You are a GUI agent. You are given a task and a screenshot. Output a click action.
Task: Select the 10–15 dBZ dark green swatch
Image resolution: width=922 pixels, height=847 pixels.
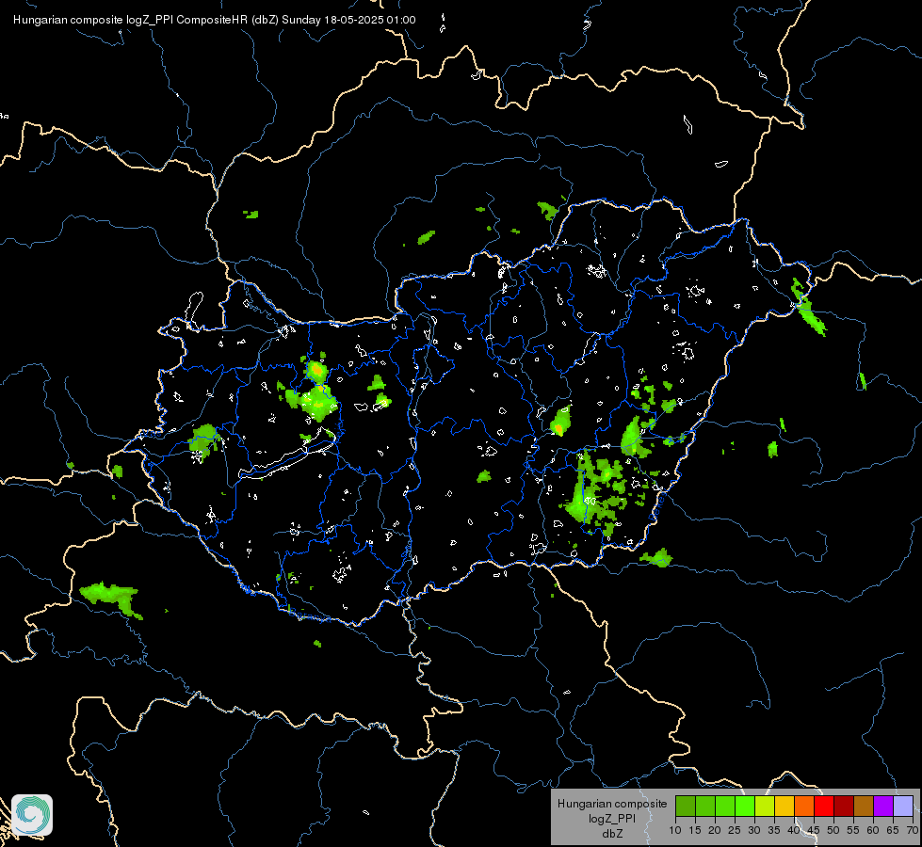[685, 806]
